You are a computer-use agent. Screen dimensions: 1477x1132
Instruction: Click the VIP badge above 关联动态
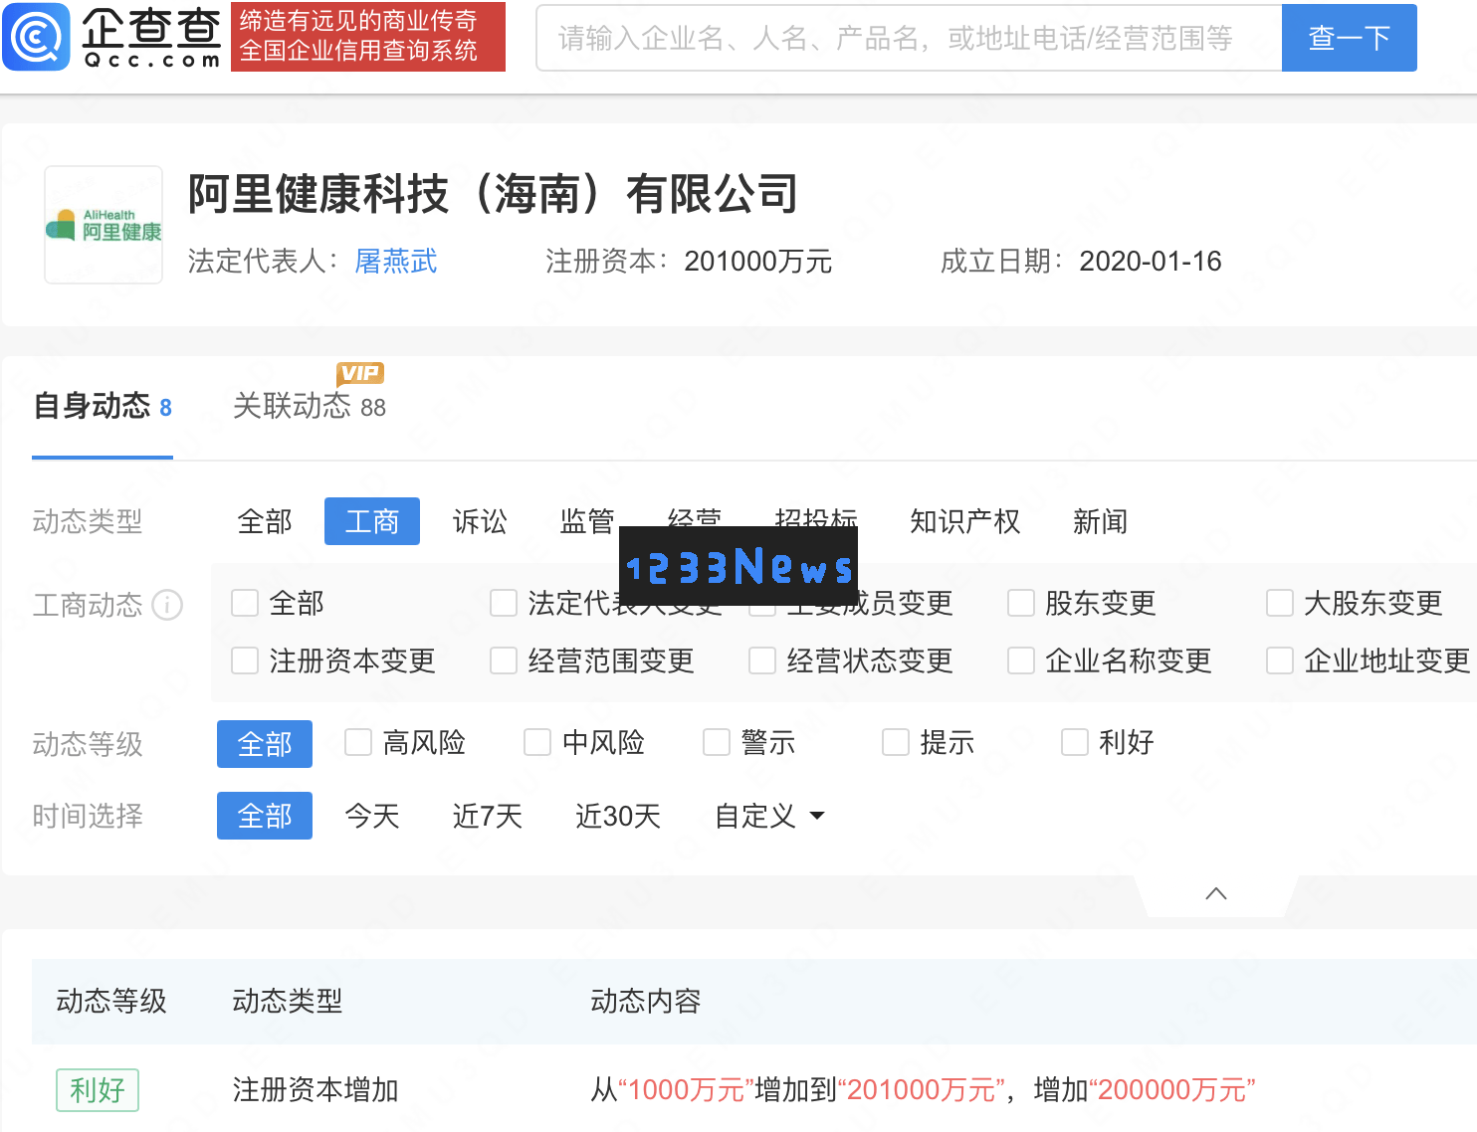pos(360,373)
